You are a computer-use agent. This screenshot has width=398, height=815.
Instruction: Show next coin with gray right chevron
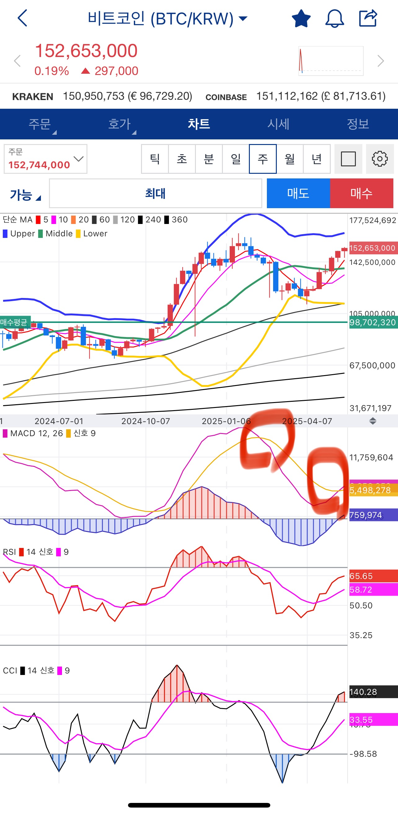pos(381,61)
